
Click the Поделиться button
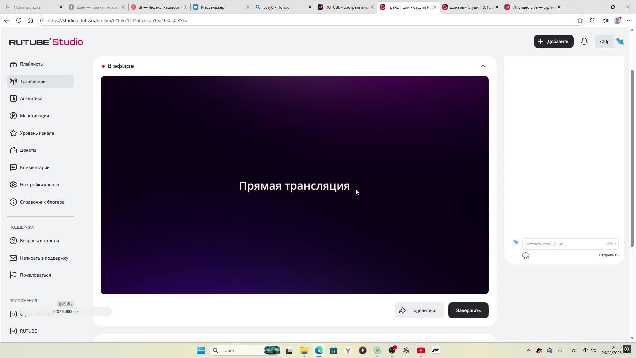click(x=419, y=310)
